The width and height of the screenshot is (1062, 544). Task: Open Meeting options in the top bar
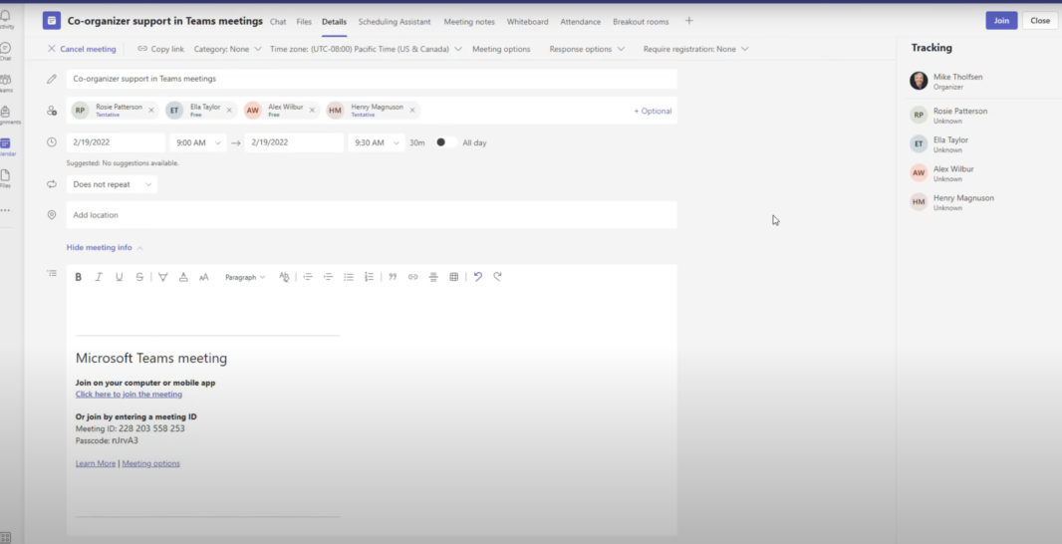[x=501, y=49]
